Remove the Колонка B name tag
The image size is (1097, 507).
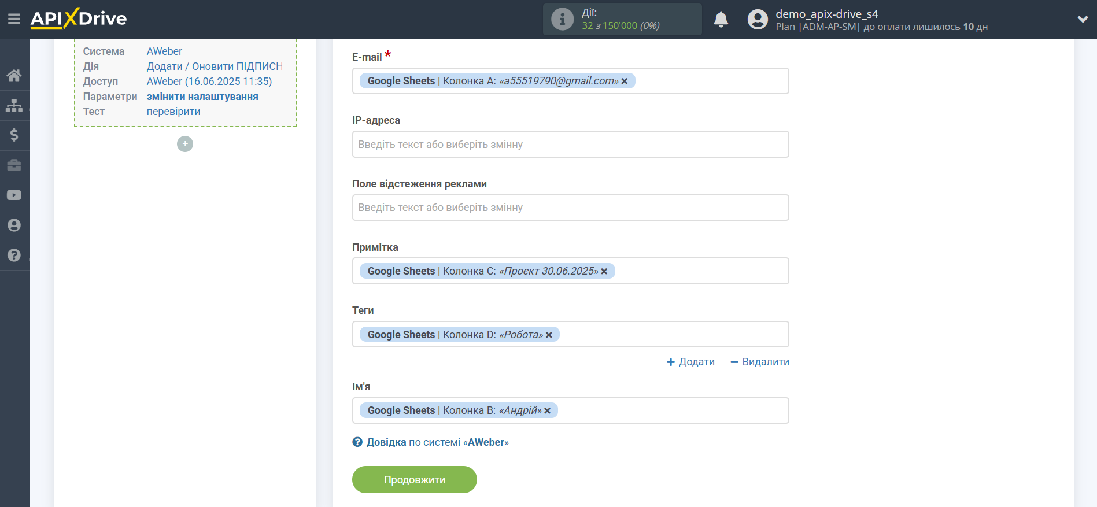(x=548, y=411)
